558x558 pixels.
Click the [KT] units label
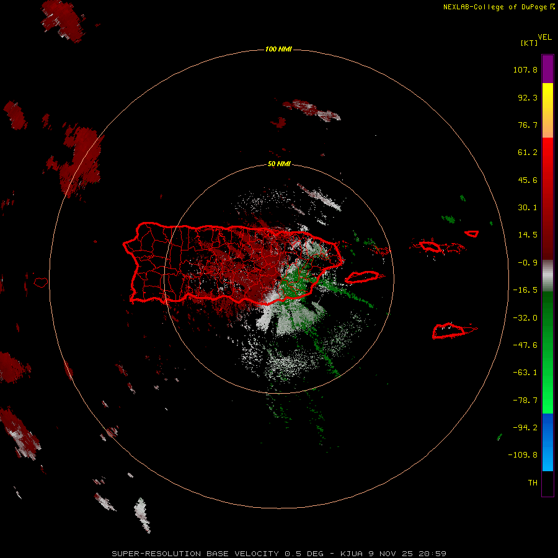point(529,43)
